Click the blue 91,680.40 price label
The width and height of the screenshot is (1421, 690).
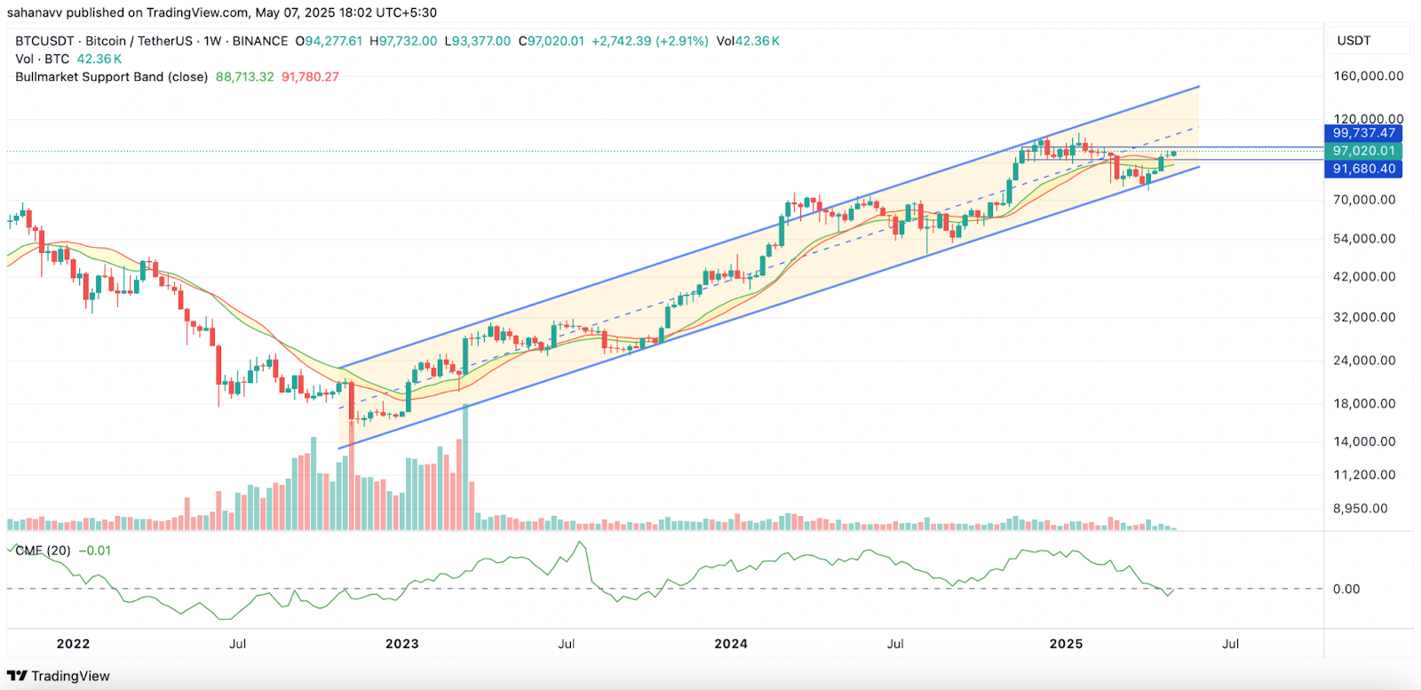coord(1363,169)
